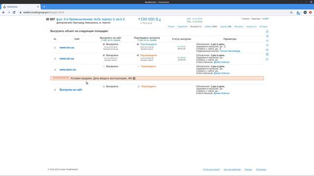This screenshot has height=176, width=314.
Task: Open Денис Ковтун link in www.olx.ua row
Action: [x=221, y=62]
